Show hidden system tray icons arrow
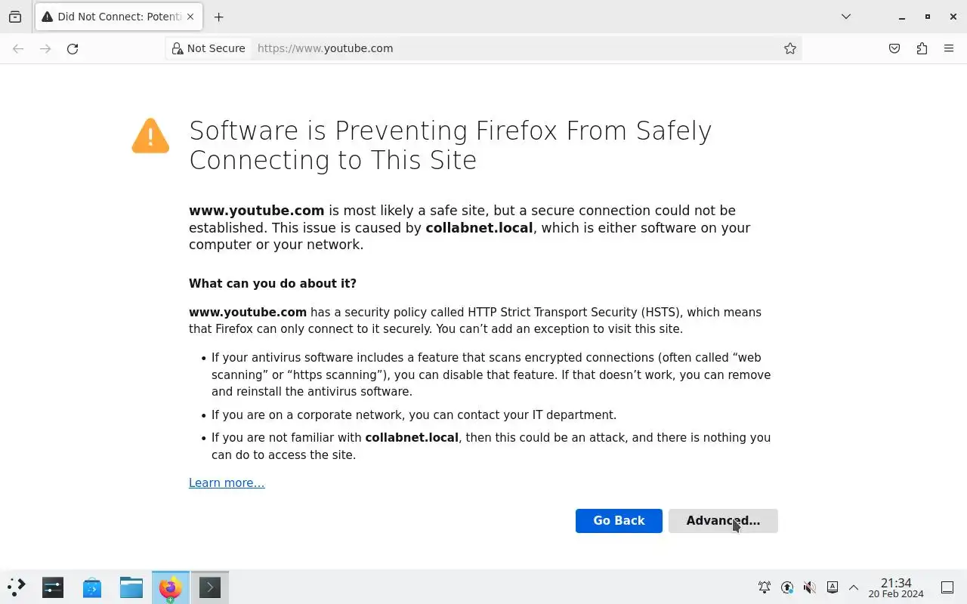967x604 pixels. pos(854,587)
